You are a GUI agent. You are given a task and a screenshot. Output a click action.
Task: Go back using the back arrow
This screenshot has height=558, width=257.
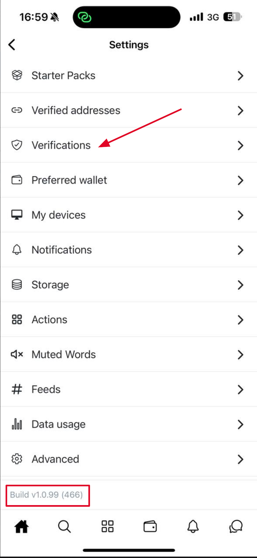[12, 45]
